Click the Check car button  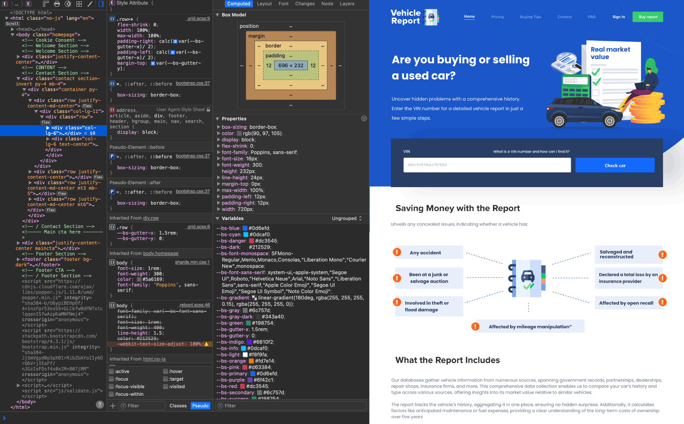pos(614,165)
